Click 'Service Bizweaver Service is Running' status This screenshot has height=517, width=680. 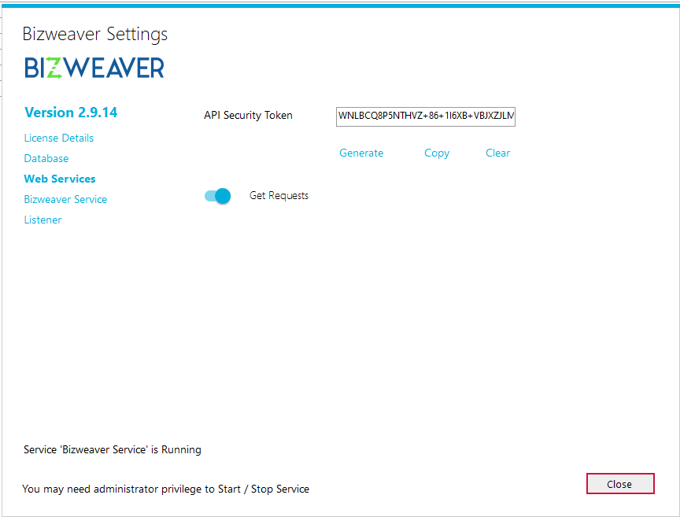pyautogui.click(x=113, y=450)
